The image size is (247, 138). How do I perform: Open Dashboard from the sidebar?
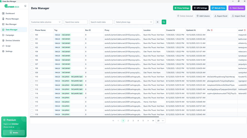14,13
